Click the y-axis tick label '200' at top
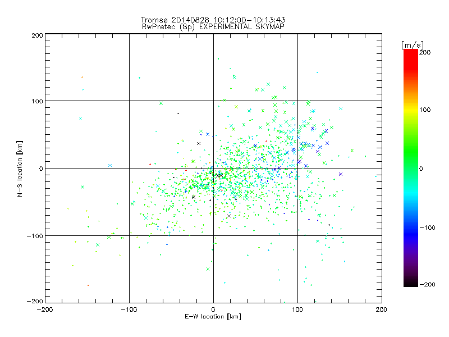449x337 pixels. (x=38, y=35)
